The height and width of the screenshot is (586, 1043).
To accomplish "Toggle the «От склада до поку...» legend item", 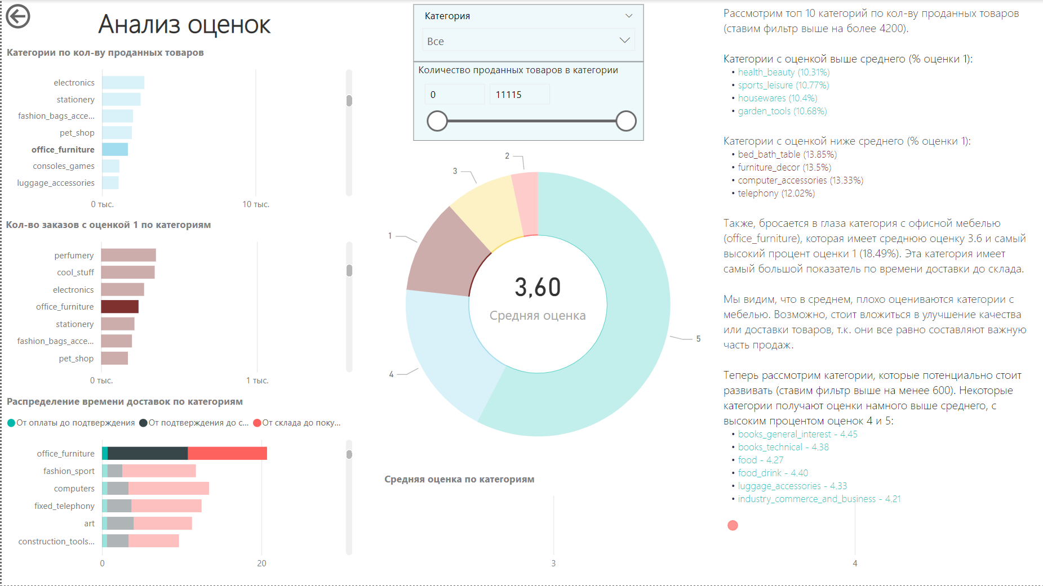I will point(299,422).
